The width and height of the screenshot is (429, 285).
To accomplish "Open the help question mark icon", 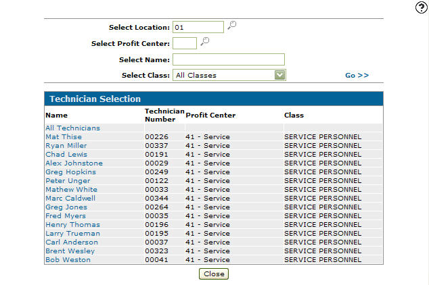I will [x=421, y=7].
